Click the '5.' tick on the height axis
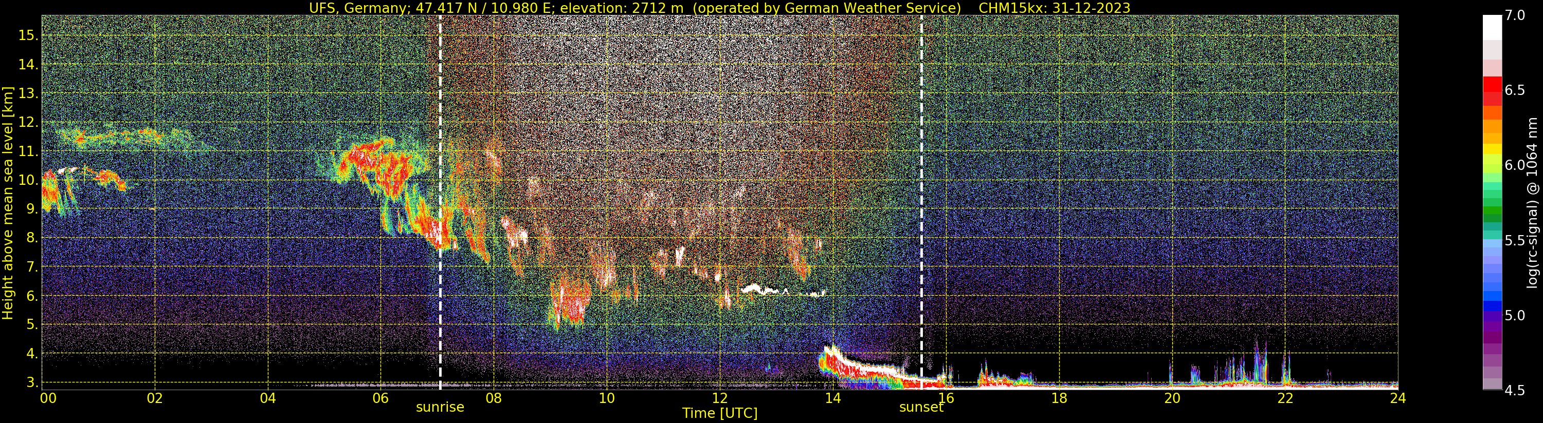Image resolution: width=1543 pixels, height=423 pixels. (x=32, y=325)
